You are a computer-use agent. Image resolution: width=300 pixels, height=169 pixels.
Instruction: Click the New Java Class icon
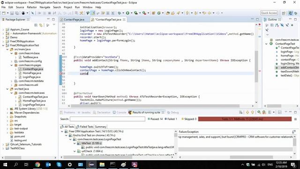point(159,13)
